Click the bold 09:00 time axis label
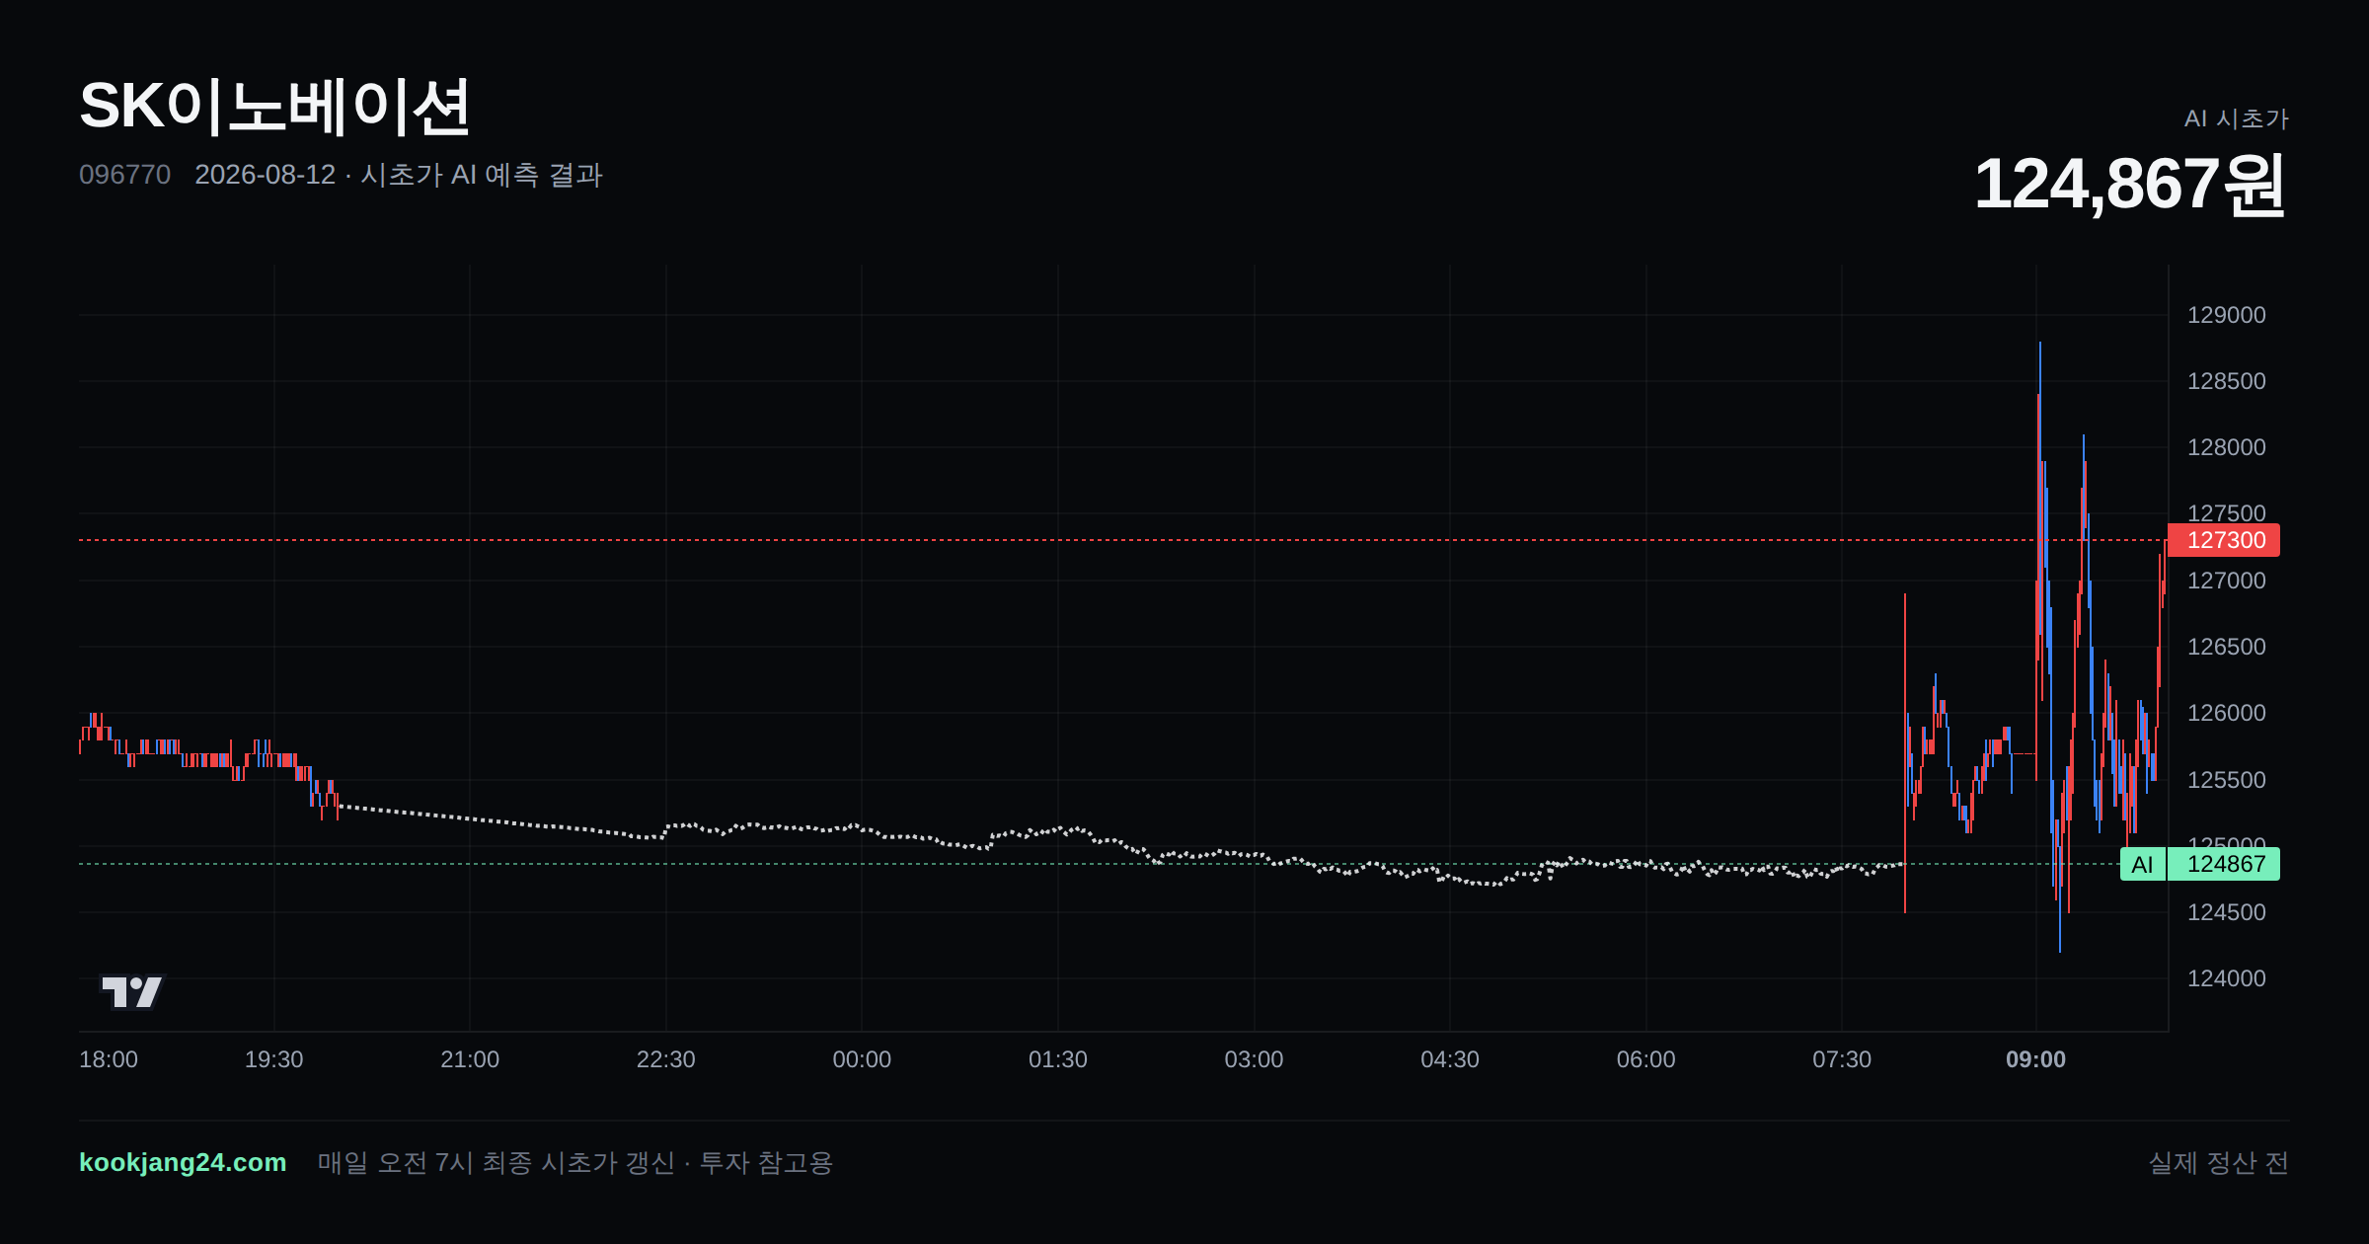 pyautogui.click(x=2035, y=1059)
